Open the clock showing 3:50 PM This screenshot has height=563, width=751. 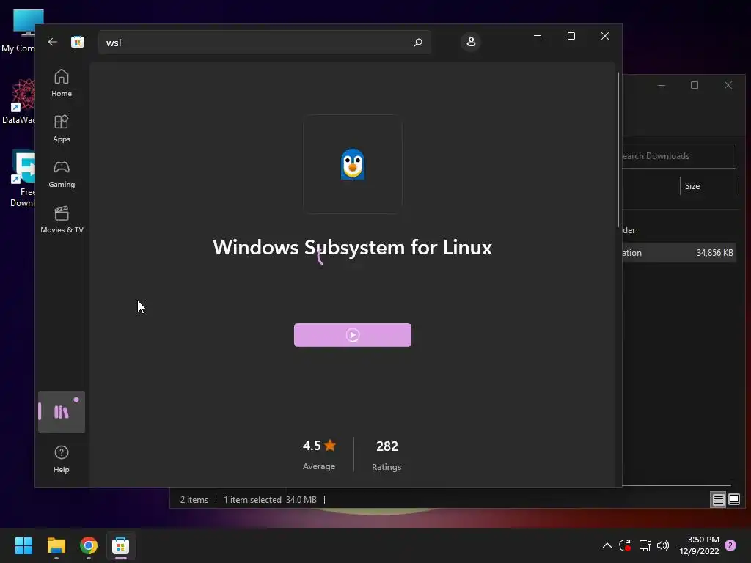pyautogui.click(x=699, y=545)
